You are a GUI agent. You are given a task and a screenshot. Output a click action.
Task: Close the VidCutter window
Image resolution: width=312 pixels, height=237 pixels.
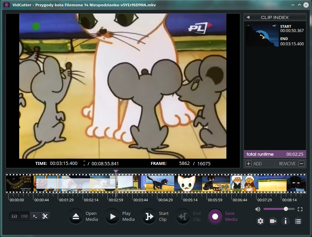306,5
